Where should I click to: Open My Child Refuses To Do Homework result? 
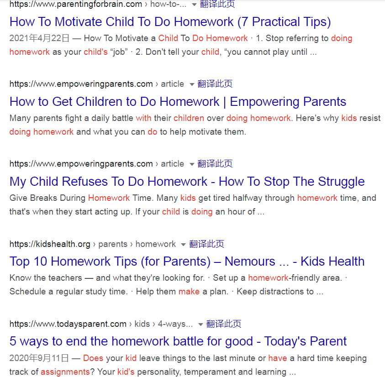click(x=187, y=182)
